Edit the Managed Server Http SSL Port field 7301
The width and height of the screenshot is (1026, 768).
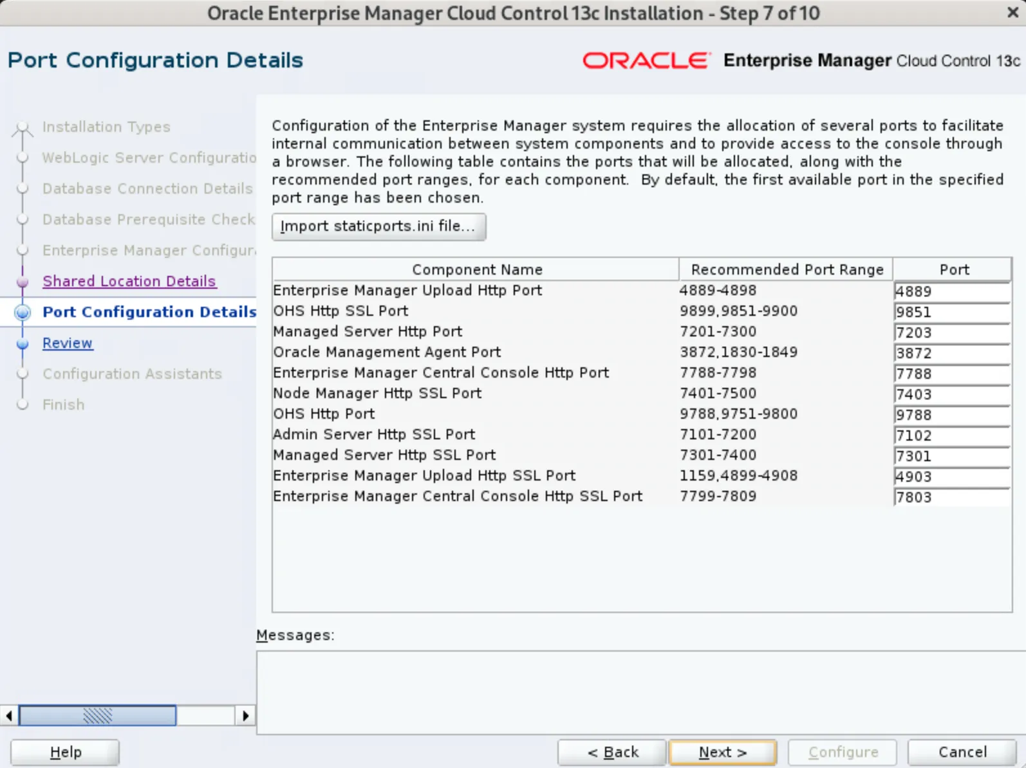952,456
